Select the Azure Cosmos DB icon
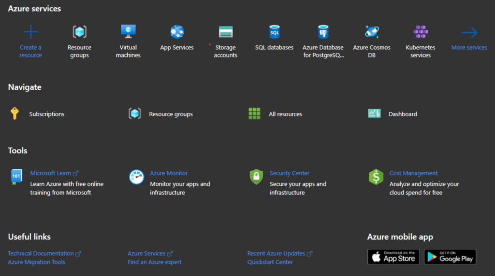This screenshot has width=495, height=276. pos(372,32)
